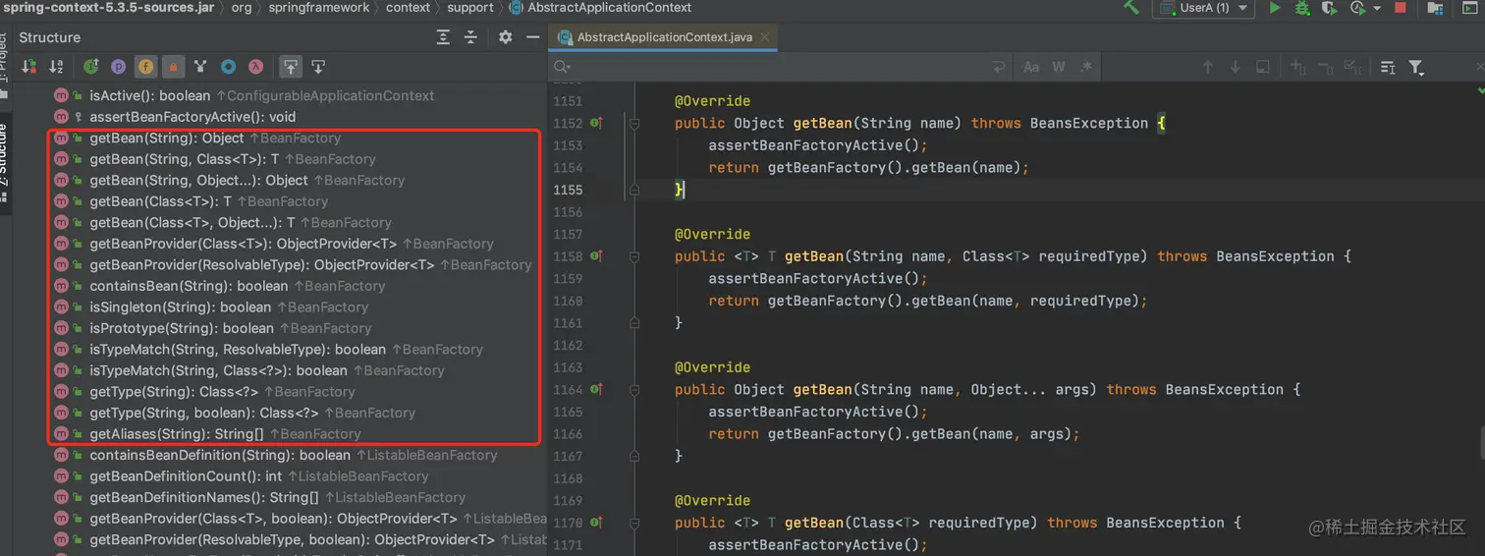Image resolution: width=1485 pixels, height=556 pixels.
Task: Click the springframework breadcrumb
Action: tap(319, 7)
